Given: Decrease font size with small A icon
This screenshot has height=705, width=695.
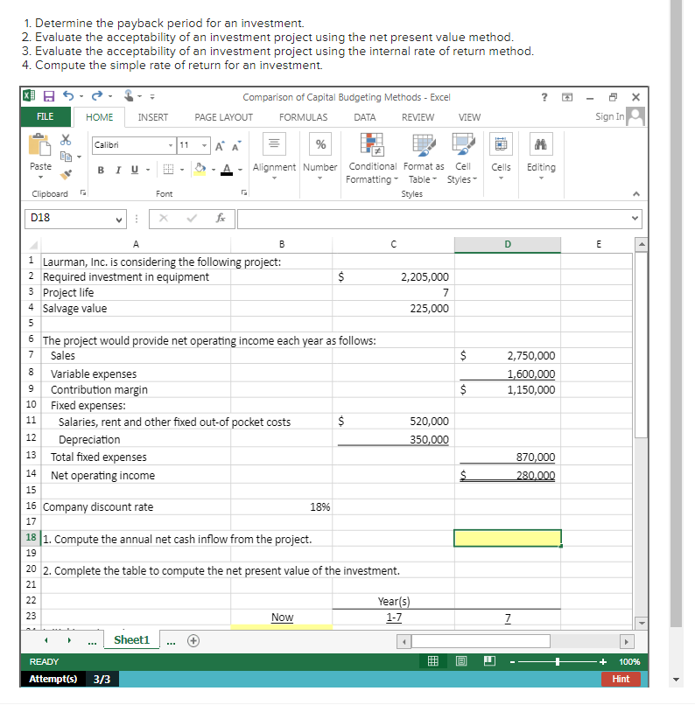Looking at the screenshot, I should pyautogui.click(x=236, y=146).
